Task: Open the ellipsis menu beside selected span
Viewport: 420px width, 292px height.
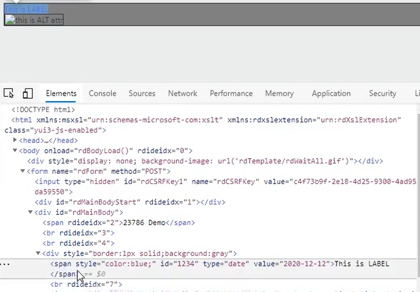Action: [5, 264]
